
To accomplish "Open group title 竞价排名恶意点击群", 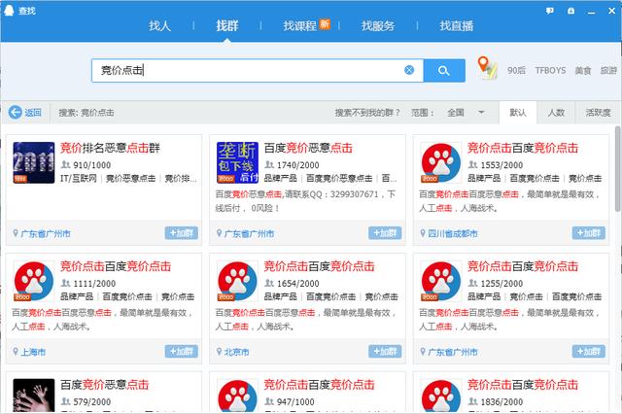I will (110, 148).
